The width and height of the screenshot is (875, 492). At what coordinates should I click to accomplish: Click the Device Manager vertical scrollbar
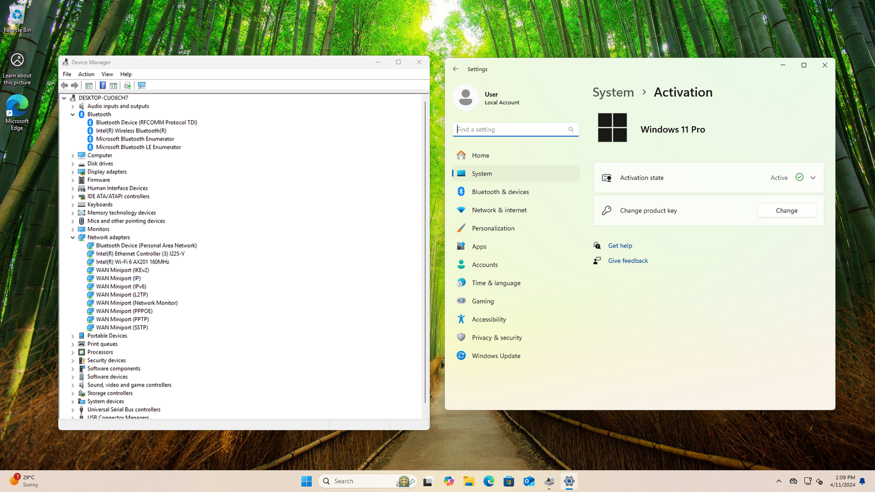pyautogui.click(x=425, y=251)
